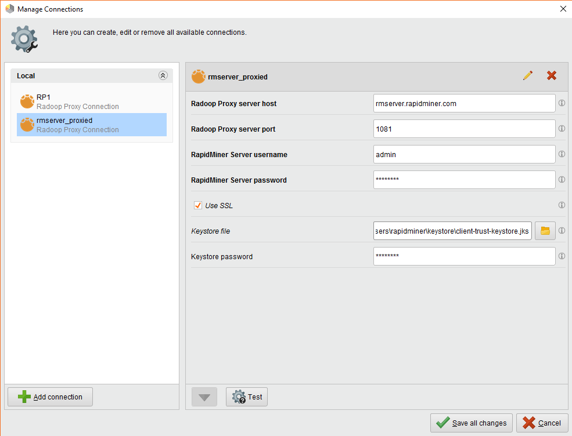Image resolution: width=572 pixels, height=436 pixels.
Task: Click info icon next to Server username
Action: [x=562, y=154]
